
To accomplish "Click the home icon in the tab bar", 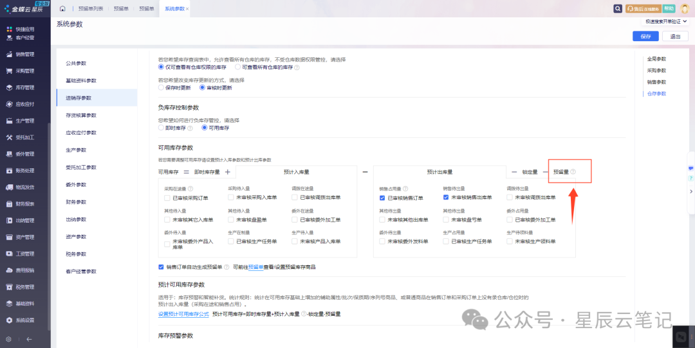I will (62, 9).
